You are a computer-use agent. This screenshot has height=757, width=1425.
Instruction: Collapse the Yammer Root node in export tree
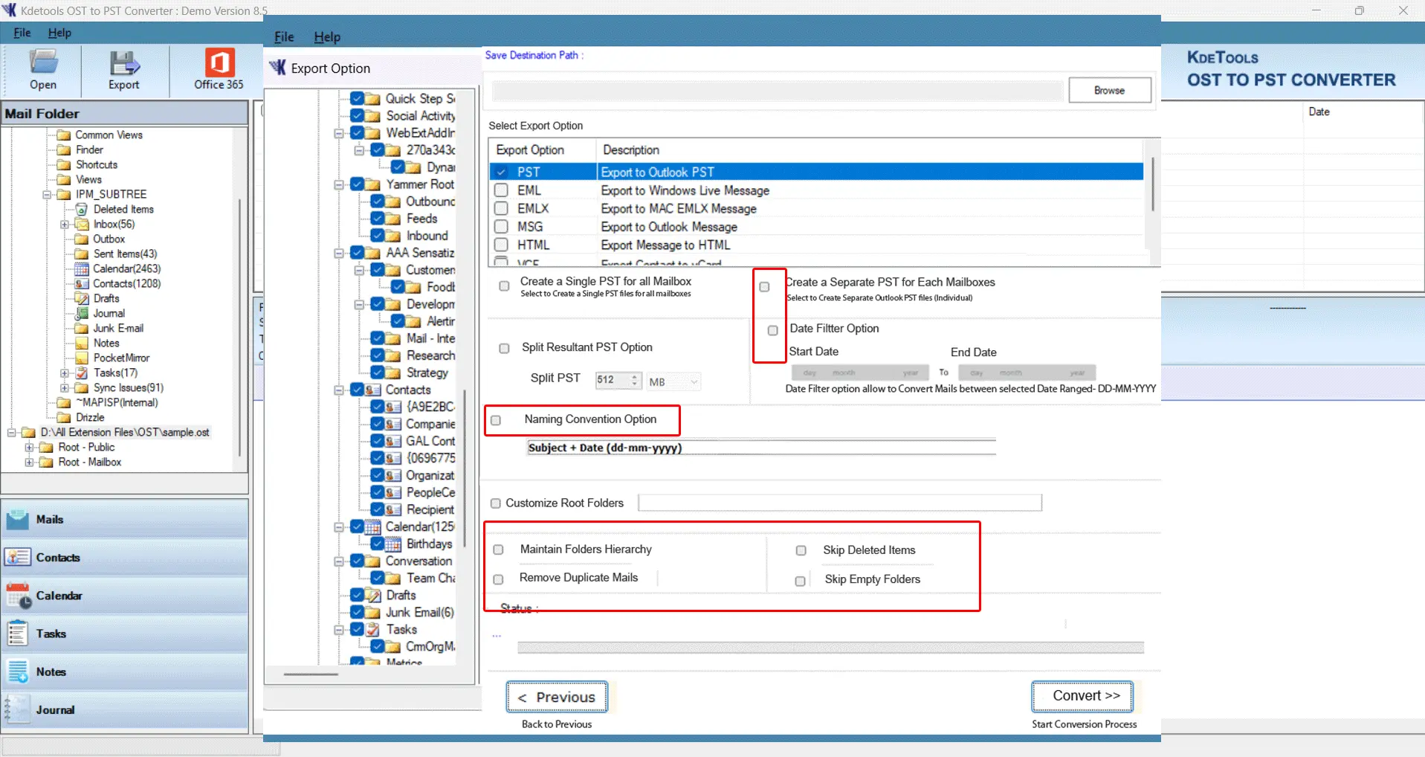[339, 184]
